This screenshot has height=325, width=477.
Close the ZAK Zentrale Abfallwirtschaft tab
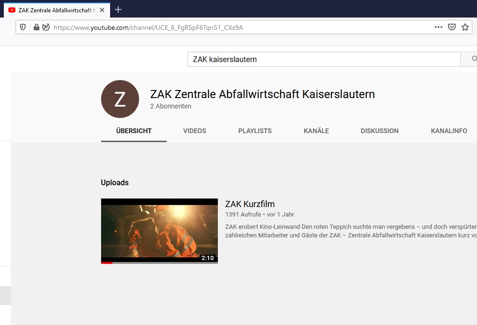pyautogui.click(x=102, y=10)
